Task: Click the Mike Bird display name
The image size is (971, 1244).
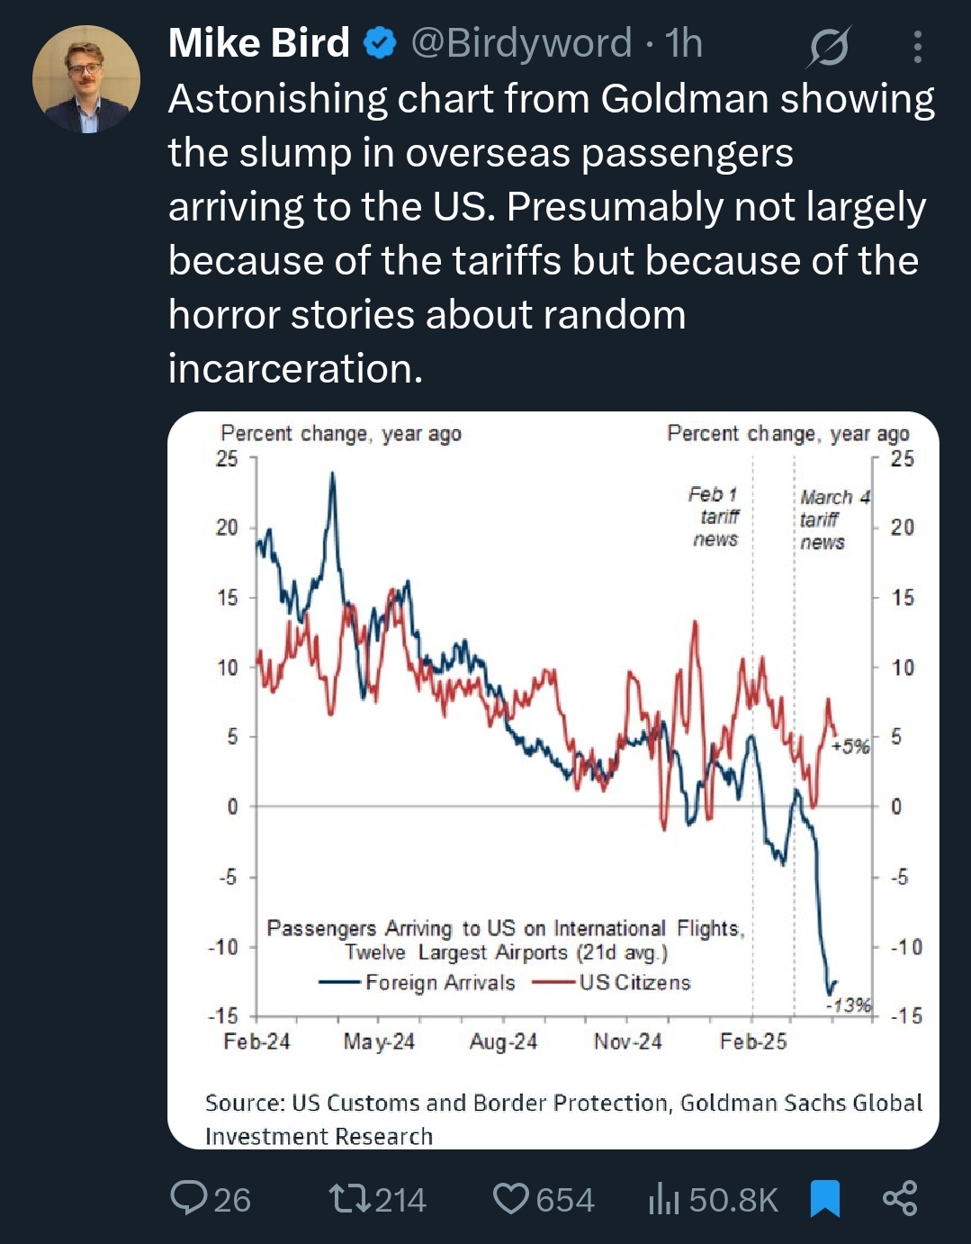Action: (258, 43)
